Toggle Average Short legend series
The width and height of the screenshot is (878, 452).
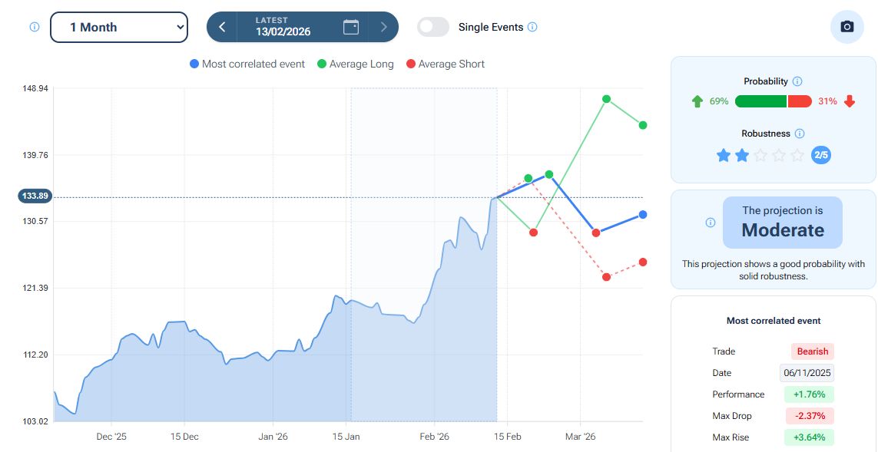(445, 64)
